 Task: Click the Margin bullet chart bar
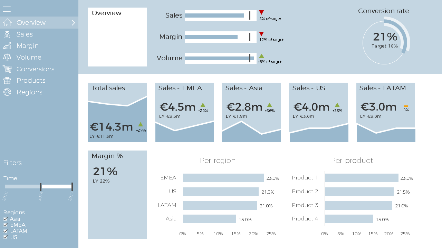(x=221, y=37)
